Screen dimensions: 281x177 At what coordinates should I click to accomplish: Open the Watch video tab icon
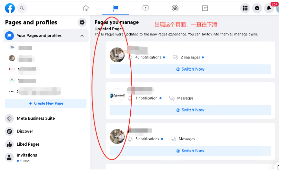tap(145, 8)
